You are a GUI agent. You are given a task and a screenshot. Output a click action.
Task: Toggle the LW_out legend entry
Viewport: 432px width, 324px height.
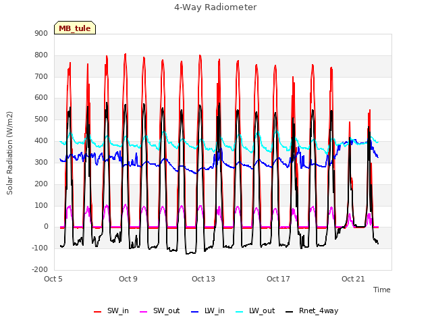tap(255, 310)
